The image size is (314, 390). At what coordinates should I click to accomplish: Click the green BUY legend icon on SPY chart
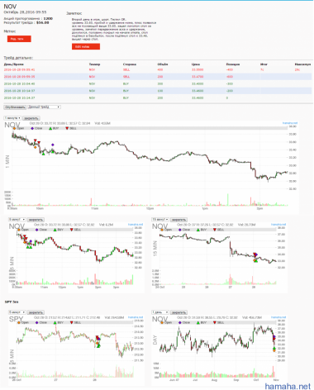55,322
